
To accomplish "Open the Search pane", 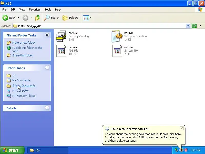I will pyautogui.click(x=52, y=18).
